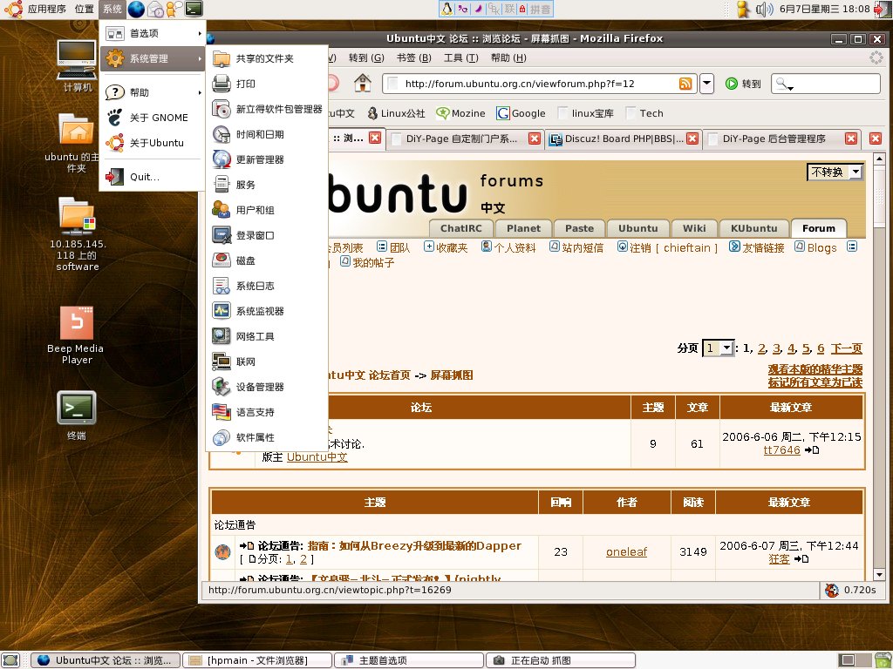
Task: Click 观看本版的精华主题 link
Action: coord(815,369)
